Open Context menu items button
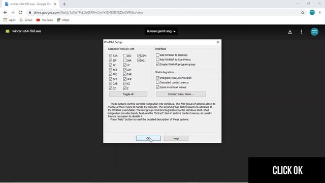This screenshot has width=325, height=183. pyautogui.click(x=181, y=94)
